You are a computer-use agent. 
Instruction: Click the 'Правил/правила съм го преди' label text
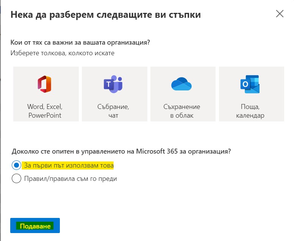[x=70, y=179]
